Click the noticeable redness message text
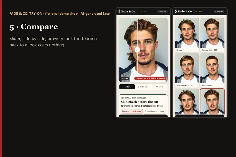The height and width of the screenshot is (157, 236). 142,106
